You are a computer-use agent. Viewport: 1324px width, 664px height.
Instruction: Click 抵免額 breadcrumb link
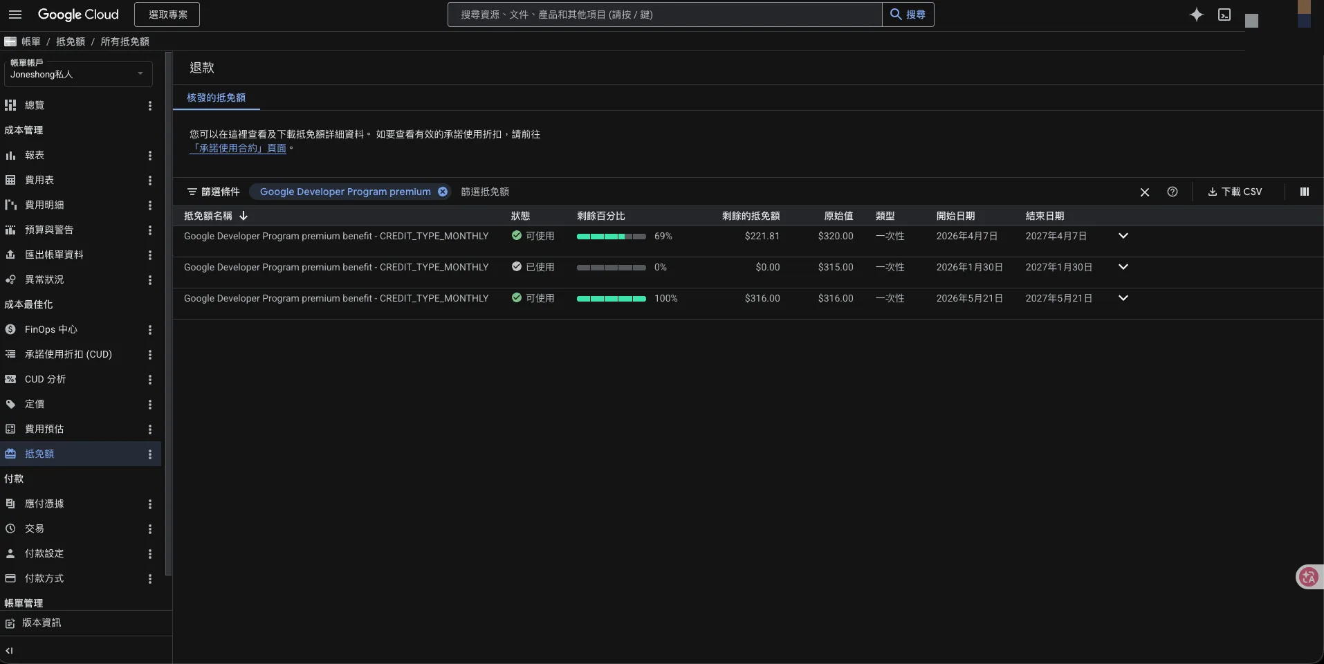pos(71,41)
